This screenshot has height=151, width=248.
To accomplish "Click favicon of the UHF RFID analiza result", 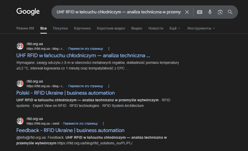I will 20,46.
